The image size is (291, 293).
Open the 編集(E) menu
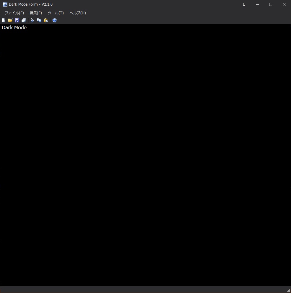36,13
